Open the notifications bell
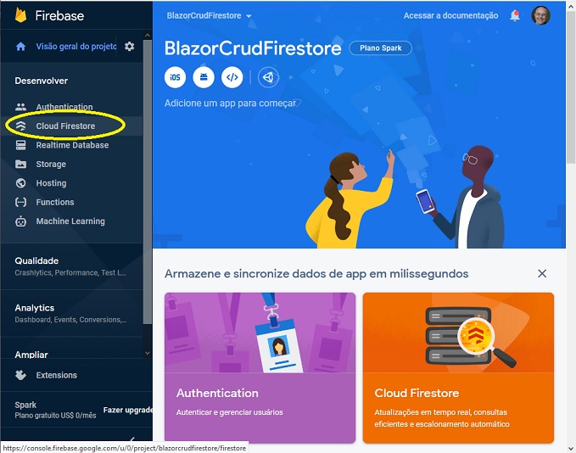The height and width of the screenshot is (453, 576). [515, 16]
